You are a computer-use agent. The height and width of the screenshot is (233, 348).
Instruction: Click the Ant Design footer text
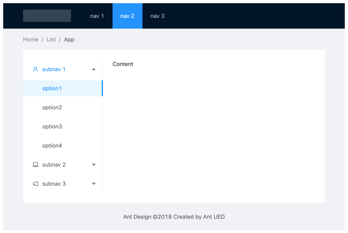[174, 217]
